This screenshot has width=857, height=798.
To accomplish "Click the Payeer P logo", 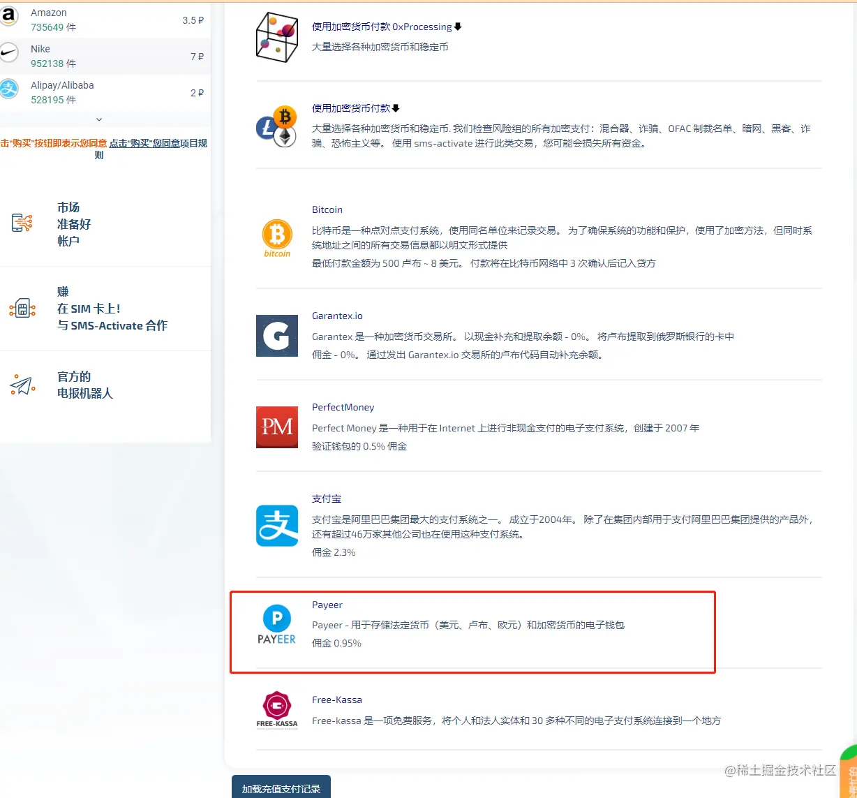I will tap(277, 625).
